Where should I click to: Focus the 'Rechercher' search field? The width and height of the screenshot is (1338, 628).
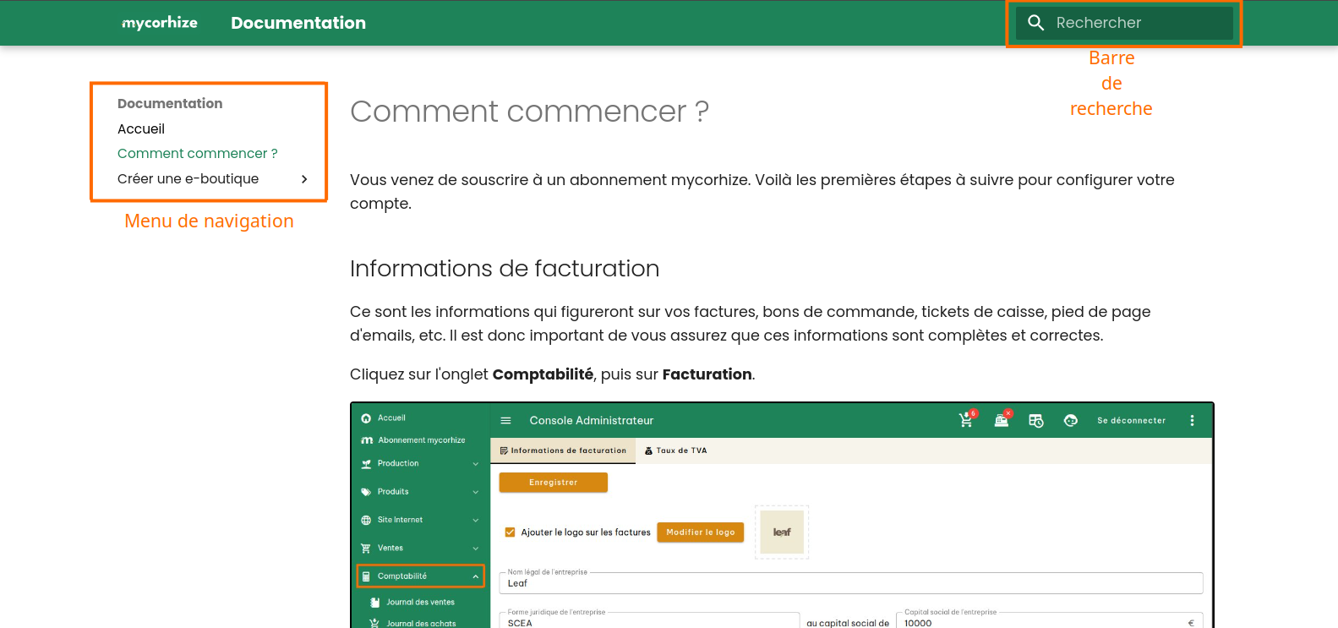[x=1124, y=23]
